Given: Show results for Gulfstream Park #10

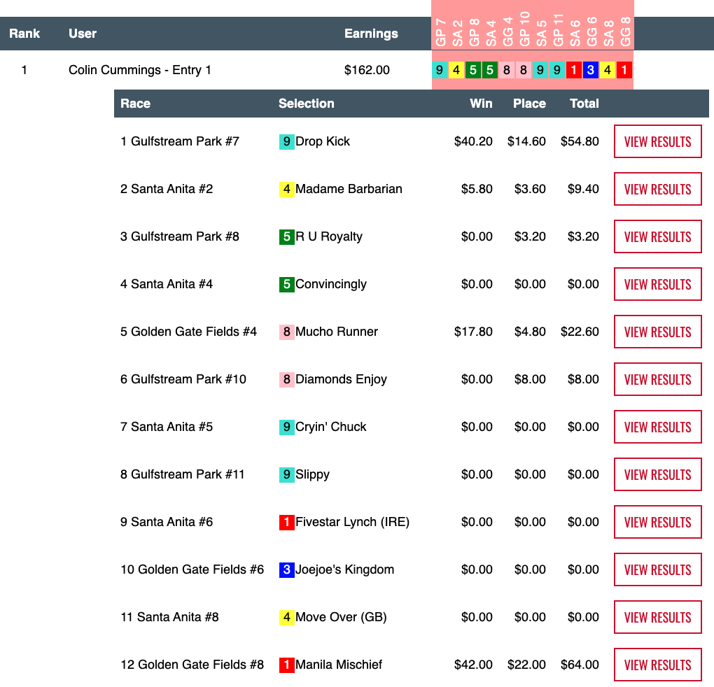Looking at the screenshot, I should (657, 379).
